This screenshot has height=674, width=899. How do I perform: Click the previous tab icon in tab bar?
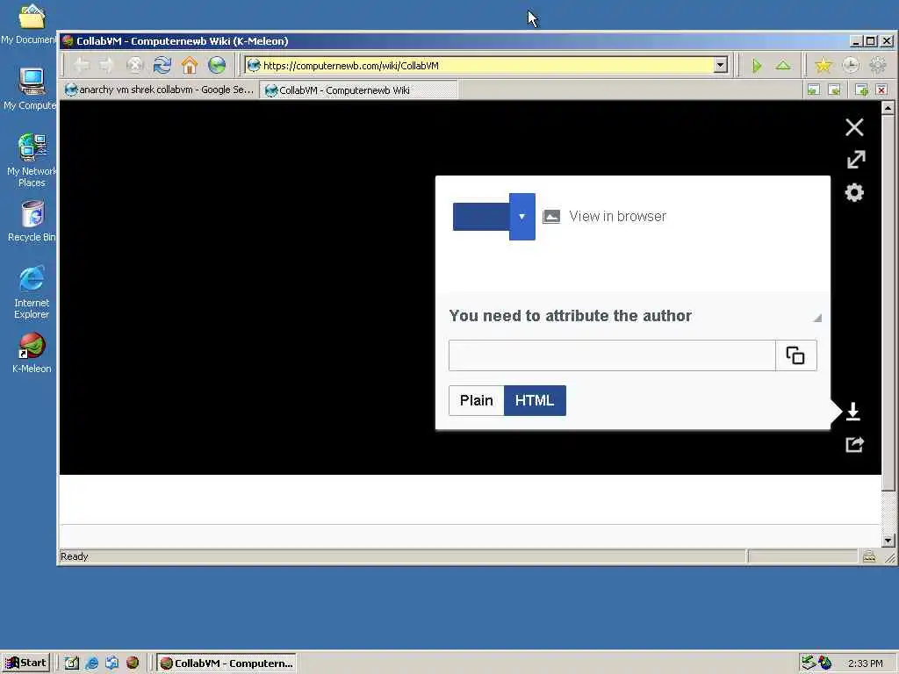click(813, 90)
